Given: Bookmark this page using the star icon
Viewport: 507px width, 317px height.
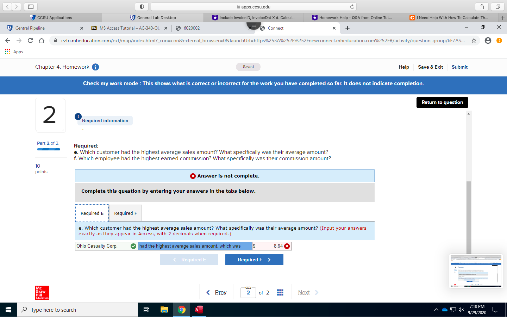Looking at the screenshot, I should point(475,41).
